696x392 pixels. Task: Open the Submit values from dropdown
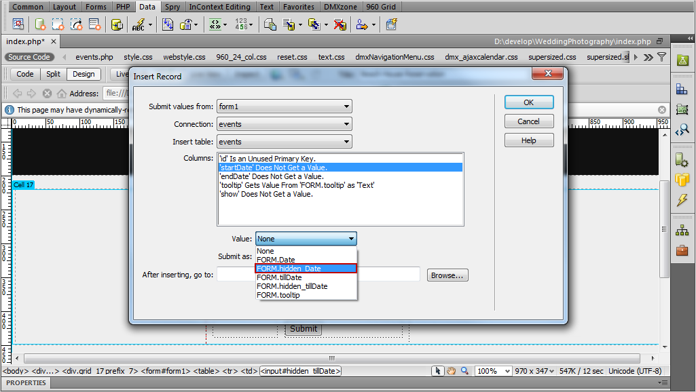tap(284, 106)
